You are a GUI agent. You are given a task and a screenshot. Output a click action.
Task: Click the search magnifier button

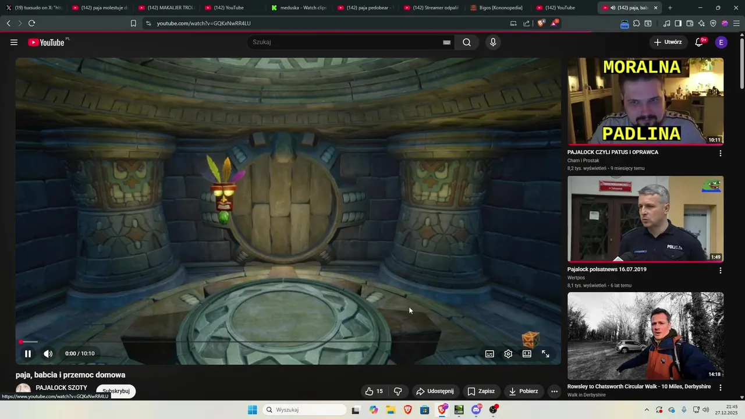pyautogui.click(x=467, y=42)
